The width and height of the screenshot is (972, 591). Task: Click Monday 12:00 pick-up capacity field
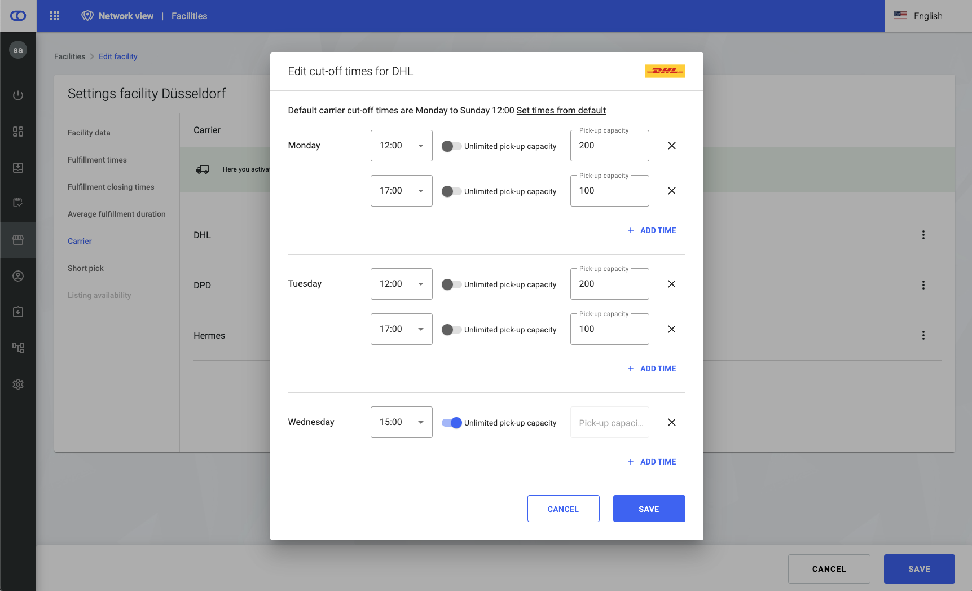coord(609,146)
